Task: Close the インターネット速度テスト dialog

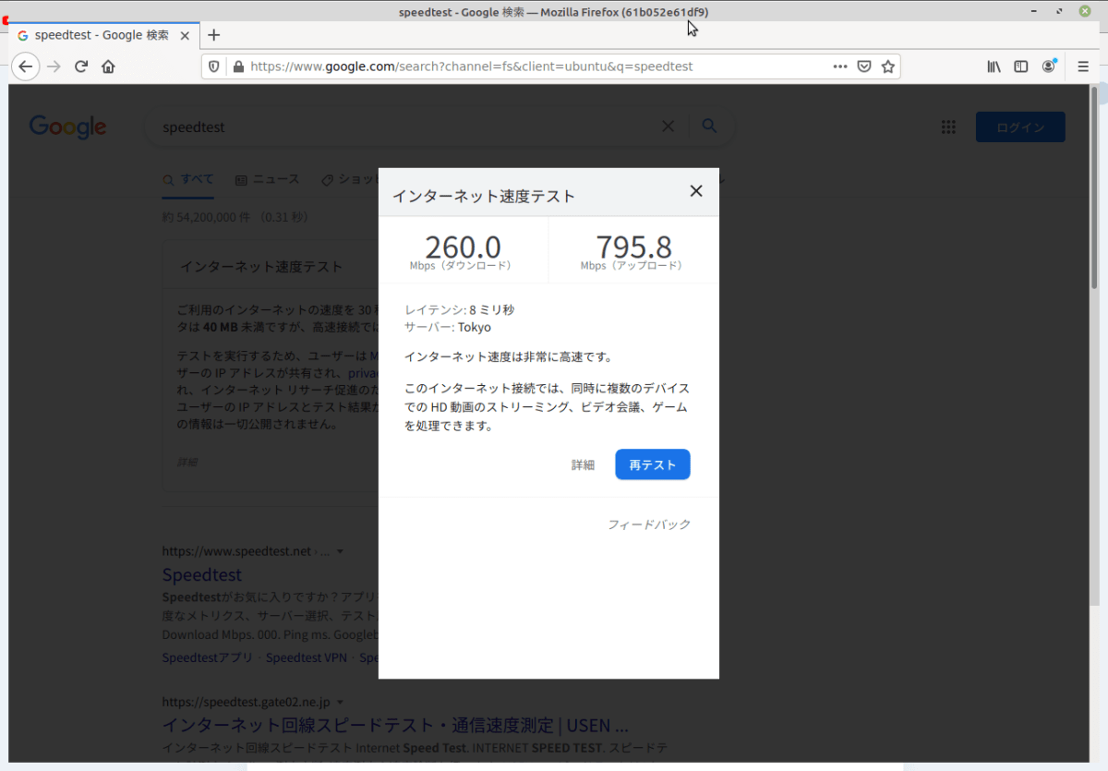Action: 696,191
